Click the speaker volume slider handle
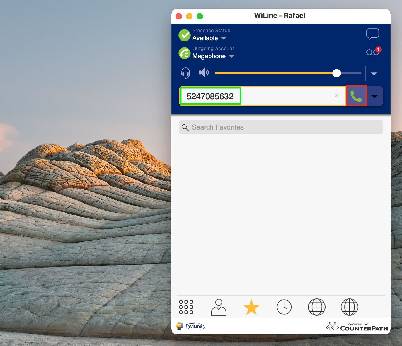This screenshot has width=402, height=346. pos(336,73)
